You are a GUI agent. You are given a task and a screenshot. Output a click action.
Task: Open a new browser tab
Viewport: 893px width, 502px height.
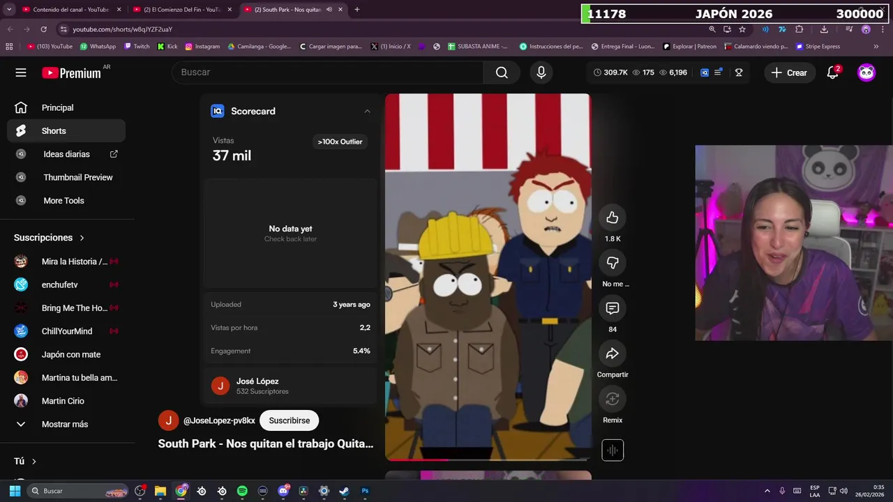click(357, 10)
